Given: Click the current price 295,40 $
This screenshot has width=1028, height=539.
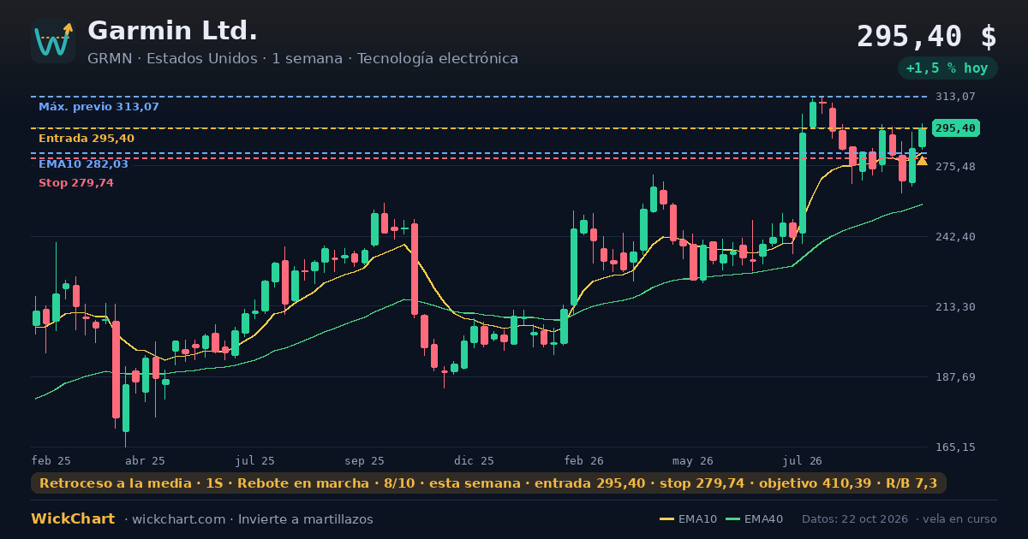Looking at the screenshot, I should coord(927,36).
